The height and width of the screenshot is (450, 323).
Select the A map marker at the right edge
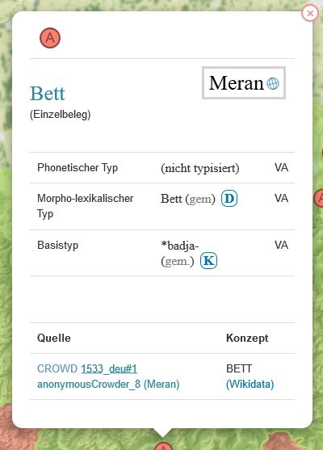[x=319, y=198]
